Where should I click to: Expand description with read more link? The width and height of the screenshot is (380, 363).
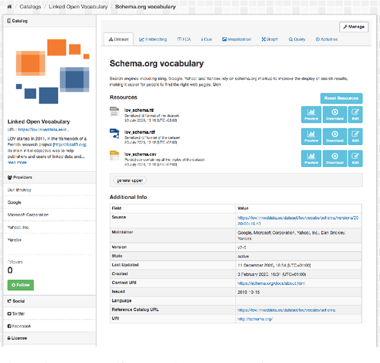click(17, 162)
